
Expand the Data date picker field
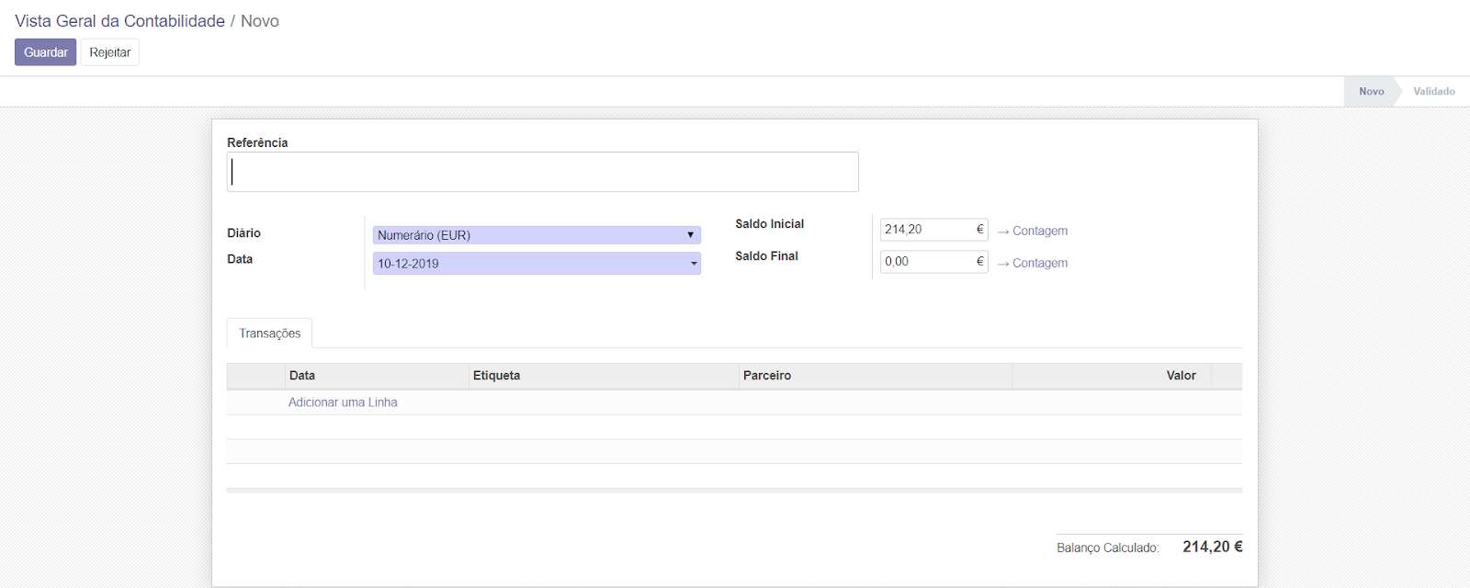[537, 264]
